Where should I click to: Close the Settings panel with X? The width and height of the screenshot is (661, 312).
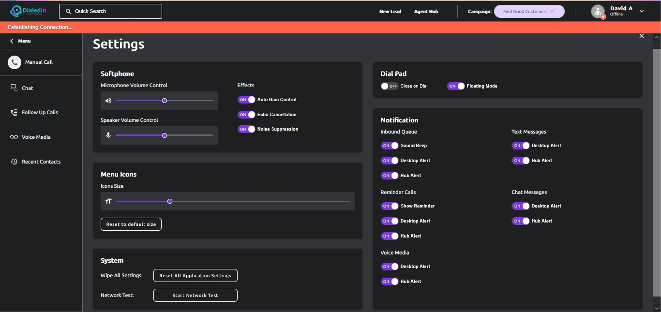[x=642, y=36]
